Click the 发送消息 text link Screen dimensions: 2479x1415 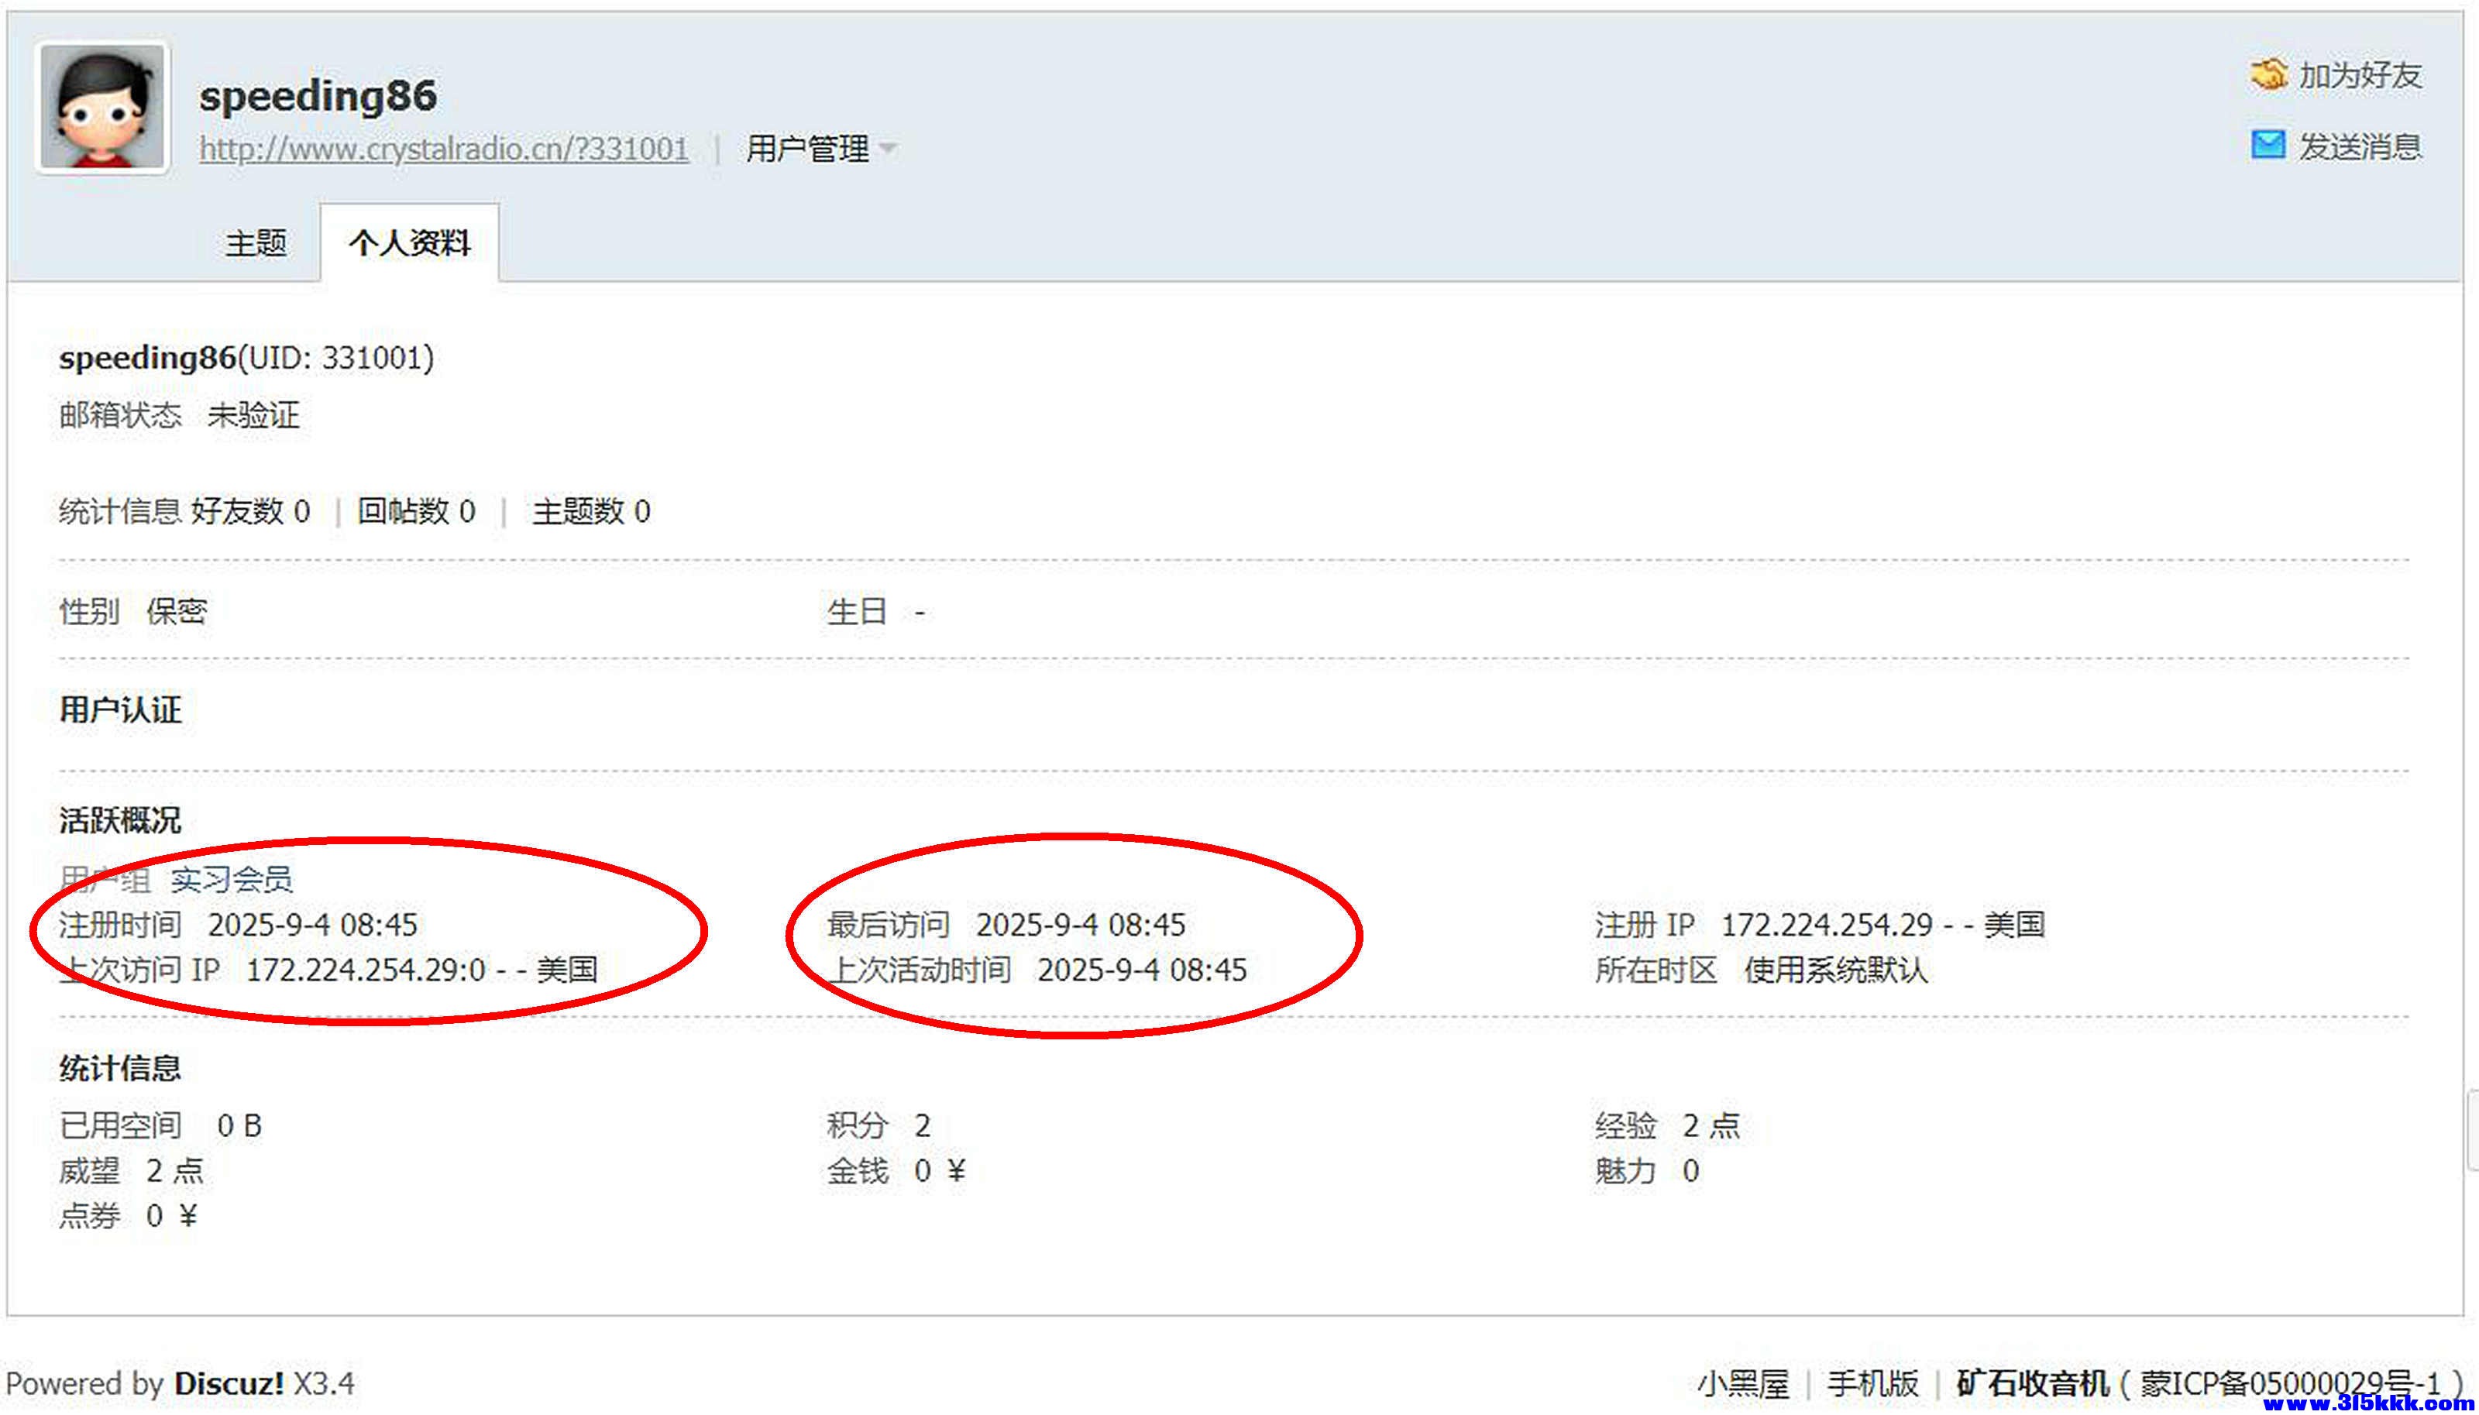point(2360,148)
